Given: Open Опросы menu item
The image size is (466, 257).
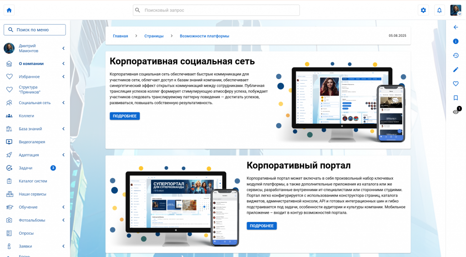Looking at the screenshot, I should 26,233.
